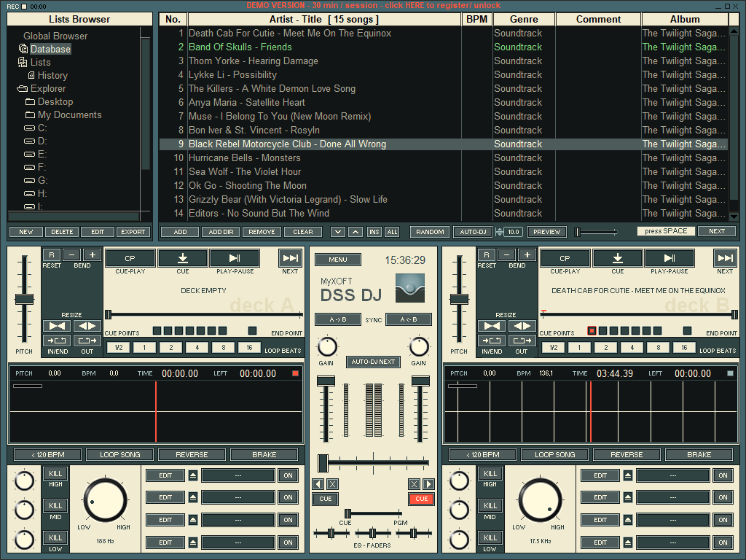This screenshot has height=560, width=746.
Task: Skip to next track on deck A
Action: click(290, 258)
